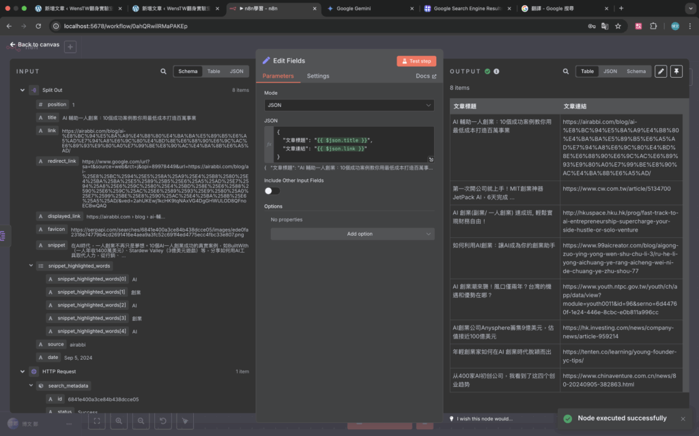Screen dimensions: 699x436
Task: Zoom out on the canvas
Action: [141, 421]
